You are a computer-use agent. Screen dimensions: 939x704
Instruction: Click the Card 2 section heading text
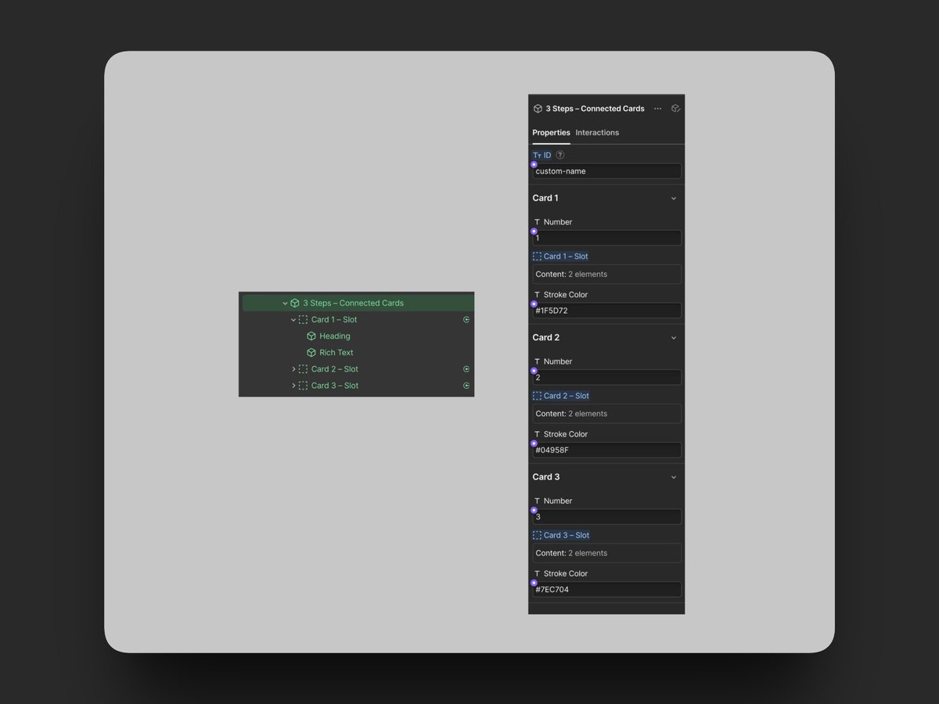click(x=546, y=338)
